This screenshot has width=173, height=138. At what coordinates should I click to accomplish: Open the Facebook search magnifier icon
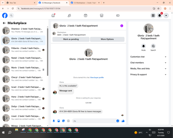(x=11, y=16)
